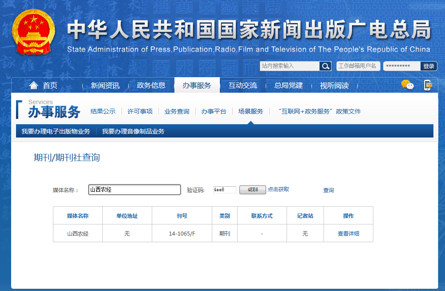The image size is (445, 291).
Task: Go to 首页 home tab
Action: [x=50, y=86]
